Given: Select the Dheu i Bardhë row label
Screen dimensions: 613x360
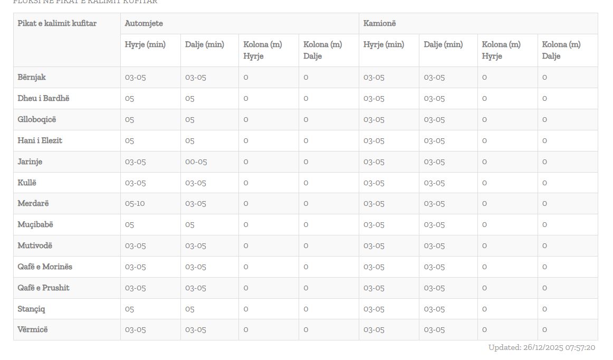Looking at the screenshot, I should [x=43, y=98].
